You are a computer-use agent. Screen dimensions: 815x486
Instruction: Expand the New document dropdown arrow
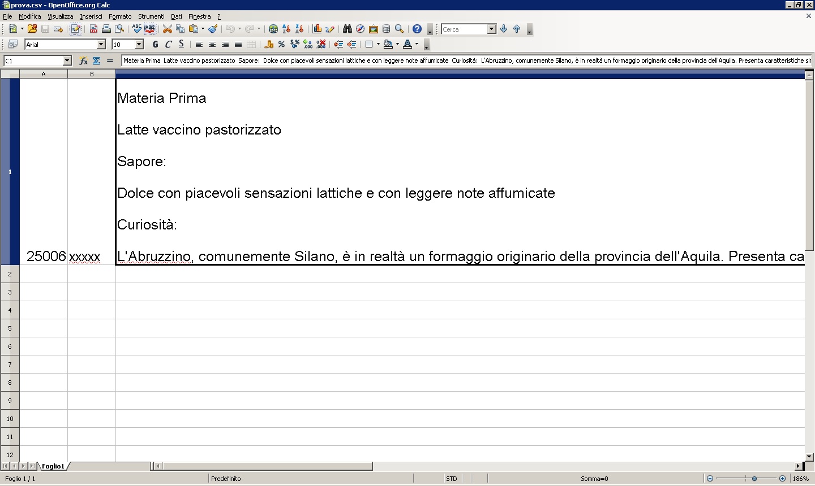(x=22, y=29)
